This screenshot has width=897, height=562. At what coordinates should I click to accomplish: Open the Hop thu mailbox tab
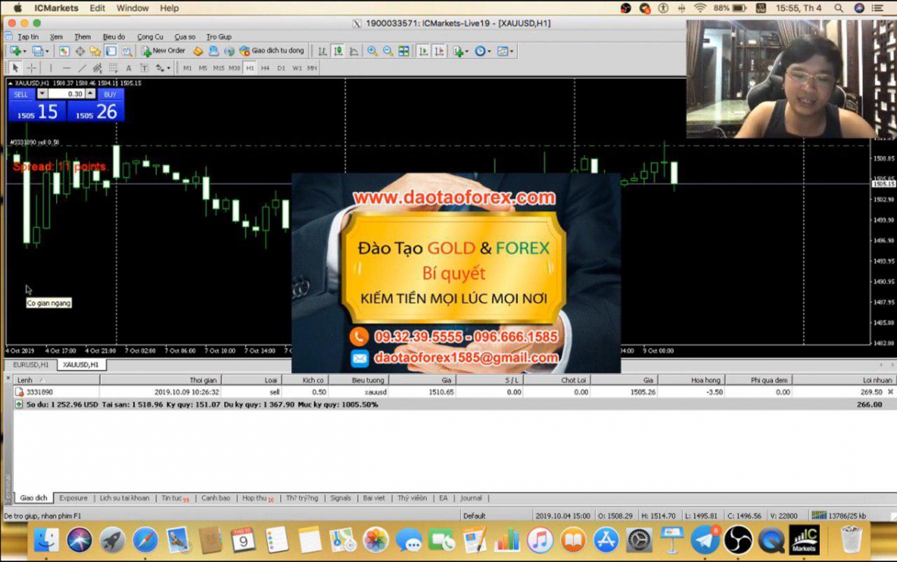point(258,498)
